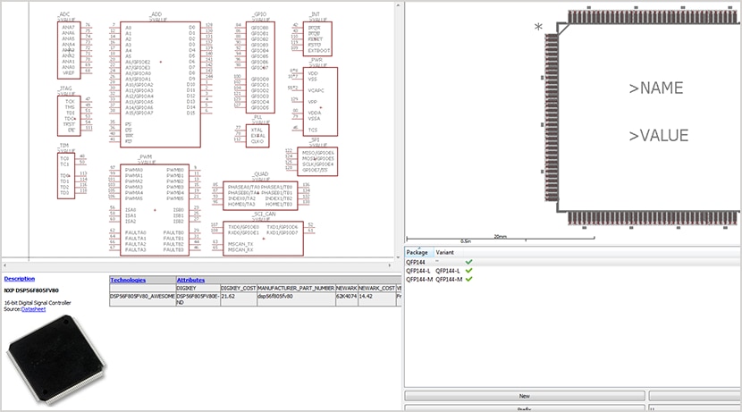
Task: Click the Variant column header
Action: (x=445, y=252)
